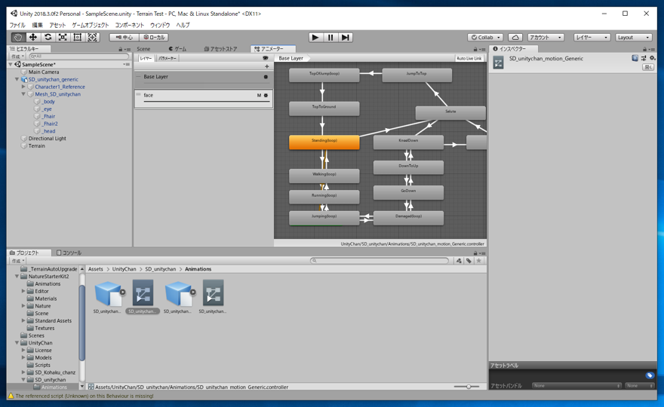Open inspector gear settings menu
Image resolution: width=664 pixels, height=407 pixels.
pyautogui.click(x=652, y=58)
